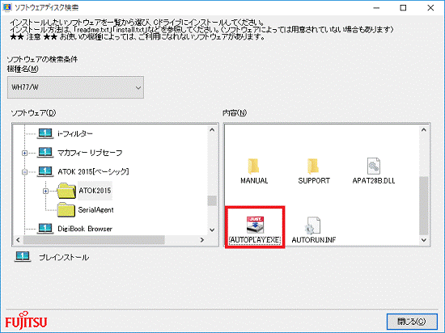Close the window with X button

pyautogui.click(x=430, y=7)
